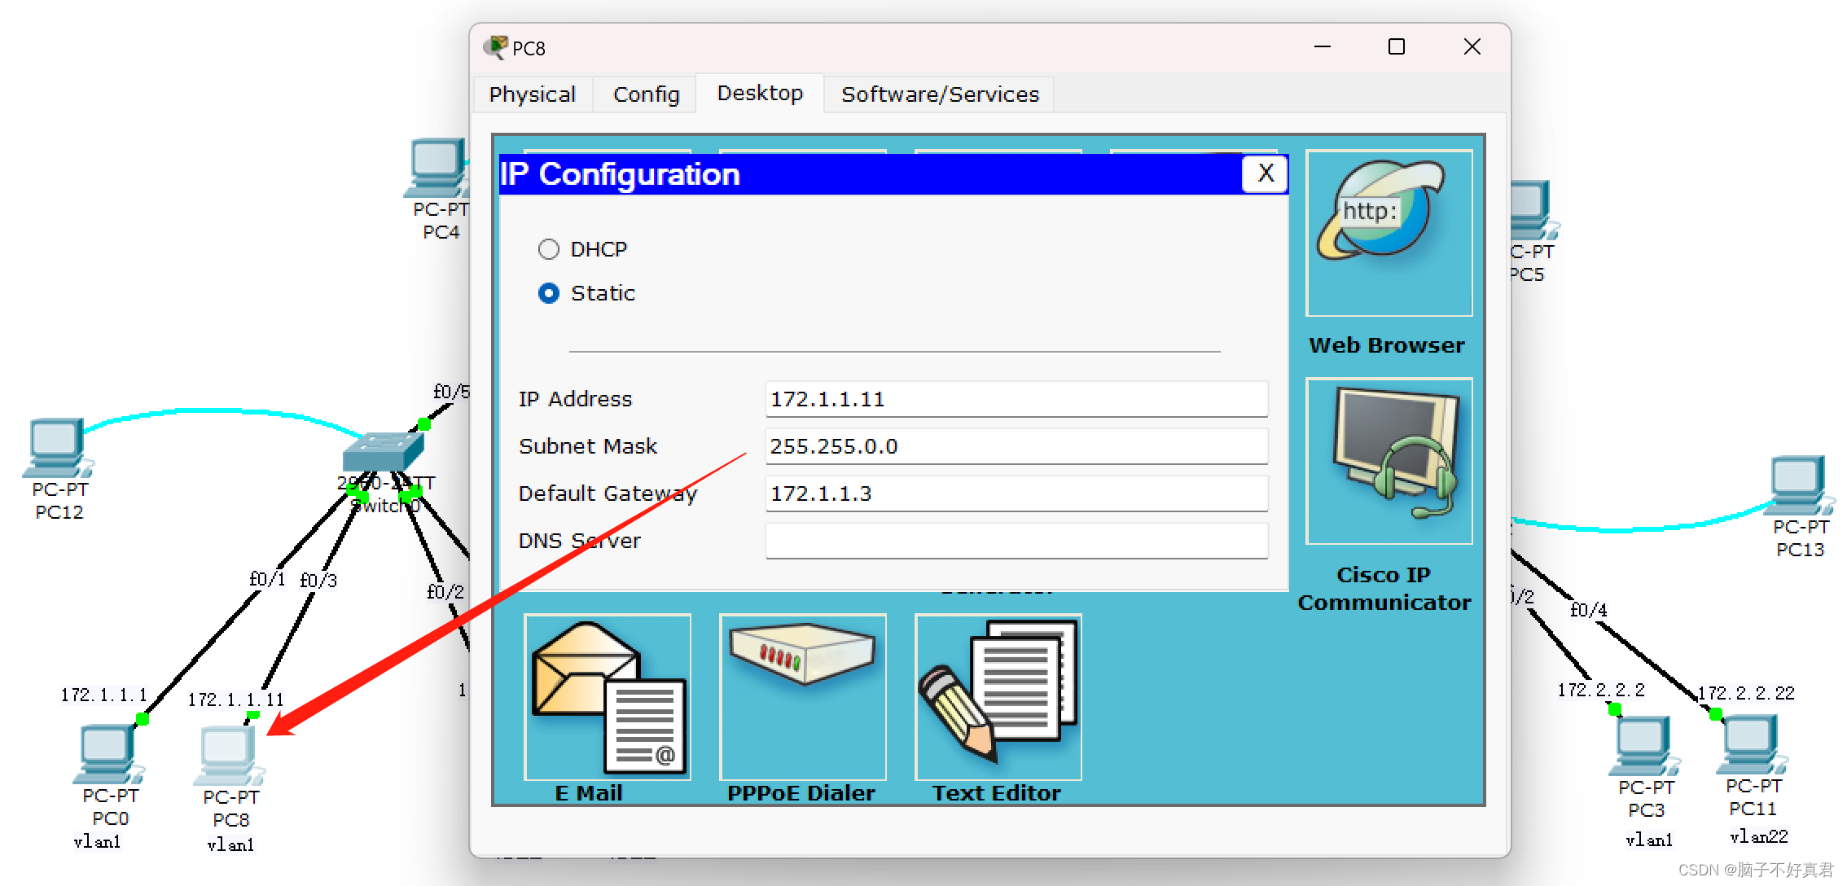
Task: Open the Web Browser desktop app
Action: point(1389,234)
